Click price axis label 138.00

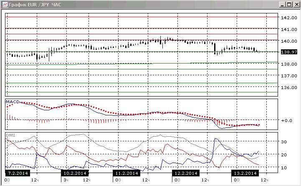pyautogui.click(x=289, y=64)
